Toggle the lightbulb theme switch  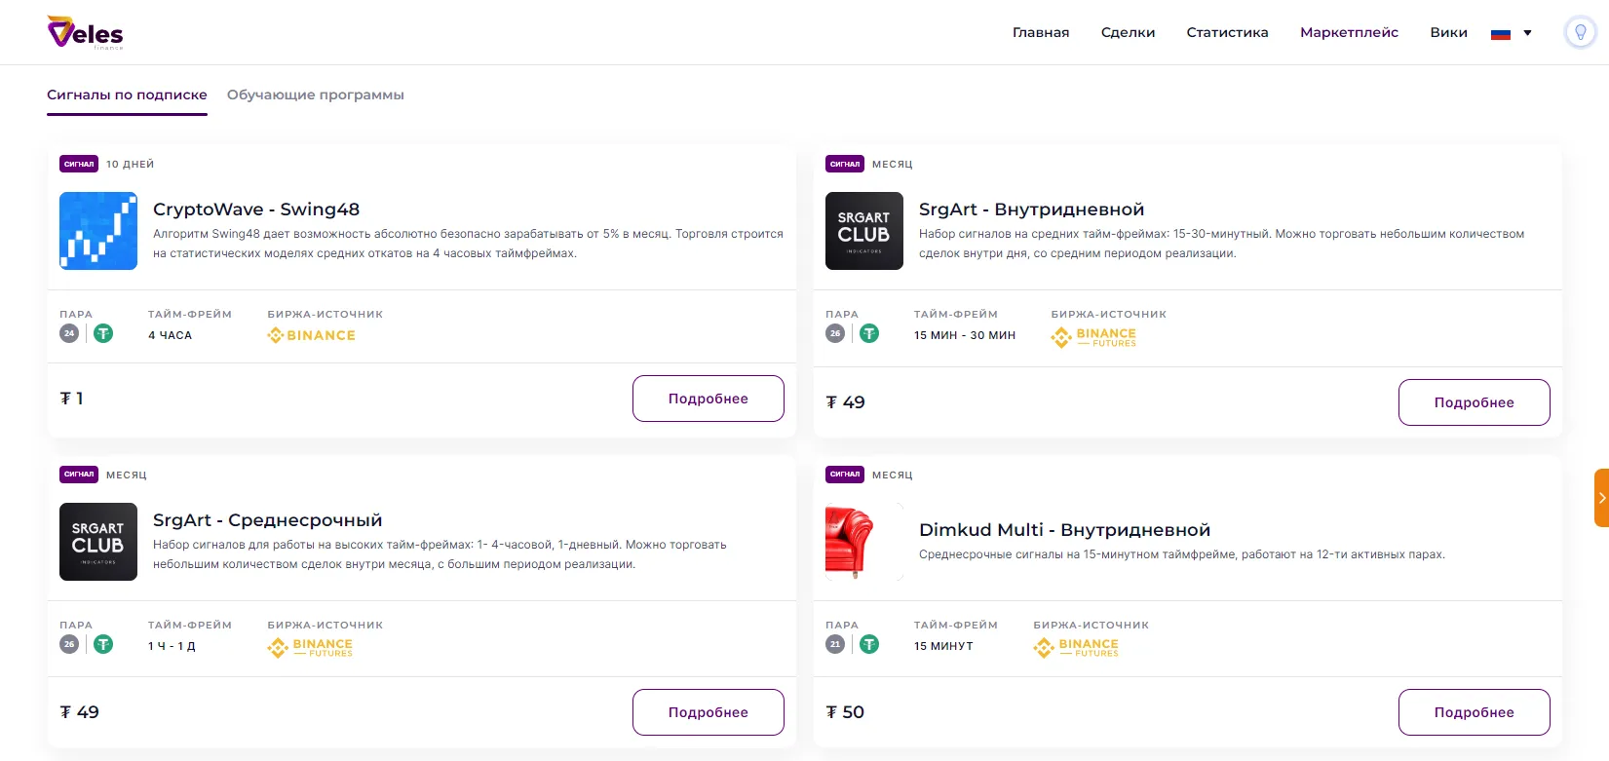click(x=1580, y=32)
